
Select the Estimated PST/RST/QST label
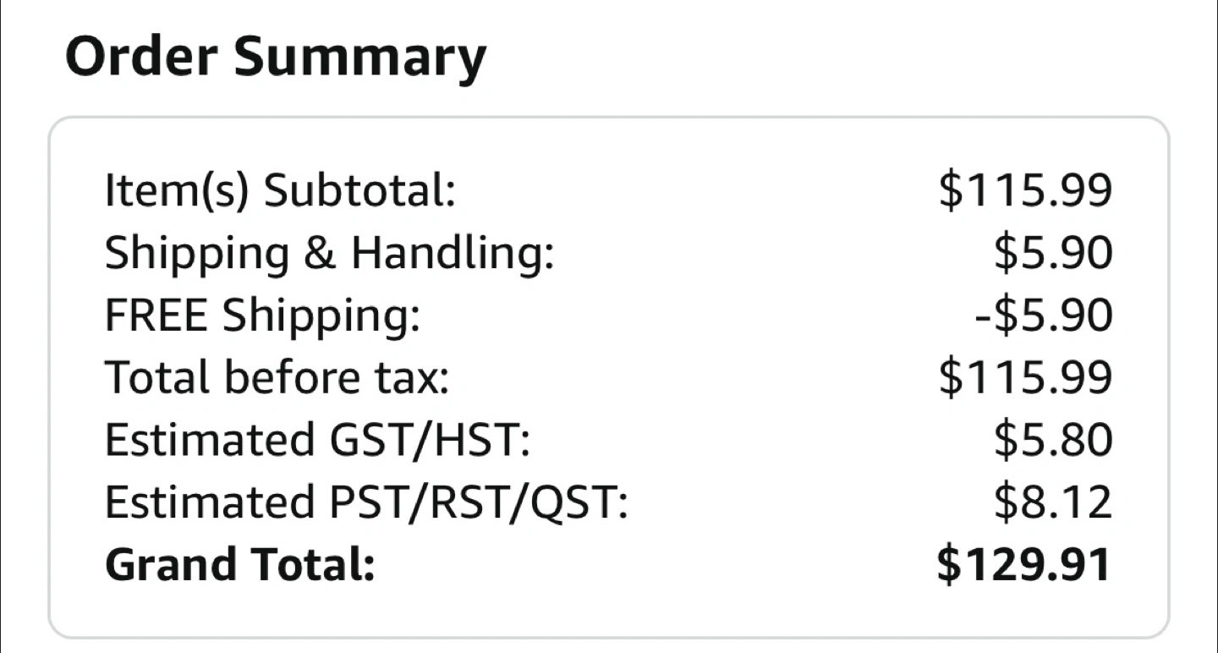click(x=366, y=503)
